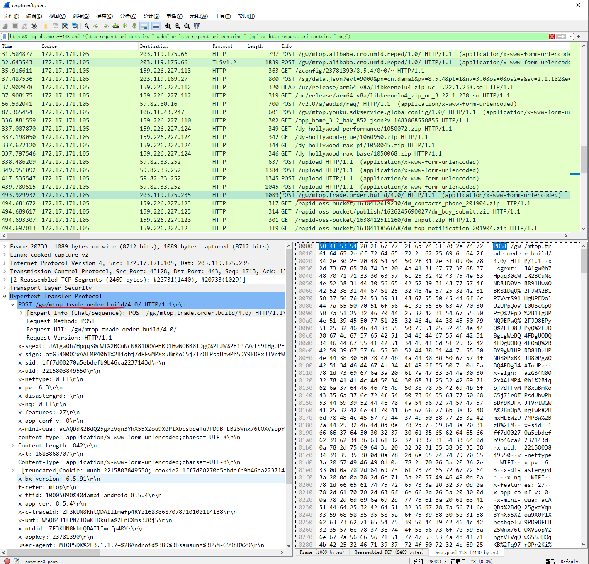Open display filter bookmarks icon

click(5, 36)
